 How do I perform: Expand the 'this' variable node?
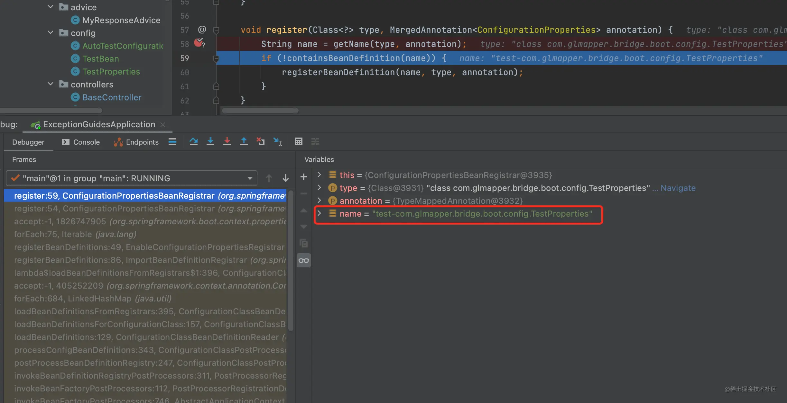coord(319,175)
